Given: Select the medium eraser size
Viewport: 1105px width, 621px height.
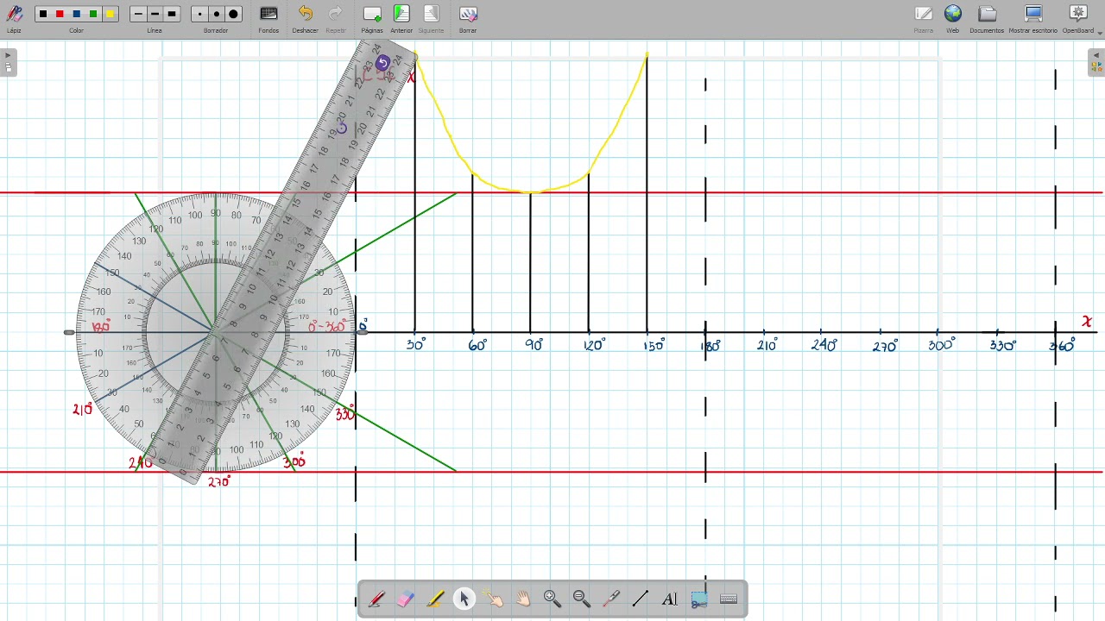Looking at the screenshot, I should 216,14.
